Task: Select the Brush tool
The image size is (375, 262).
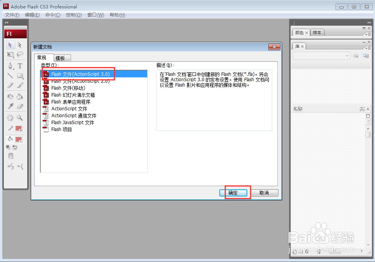Action: pos(20,85)
